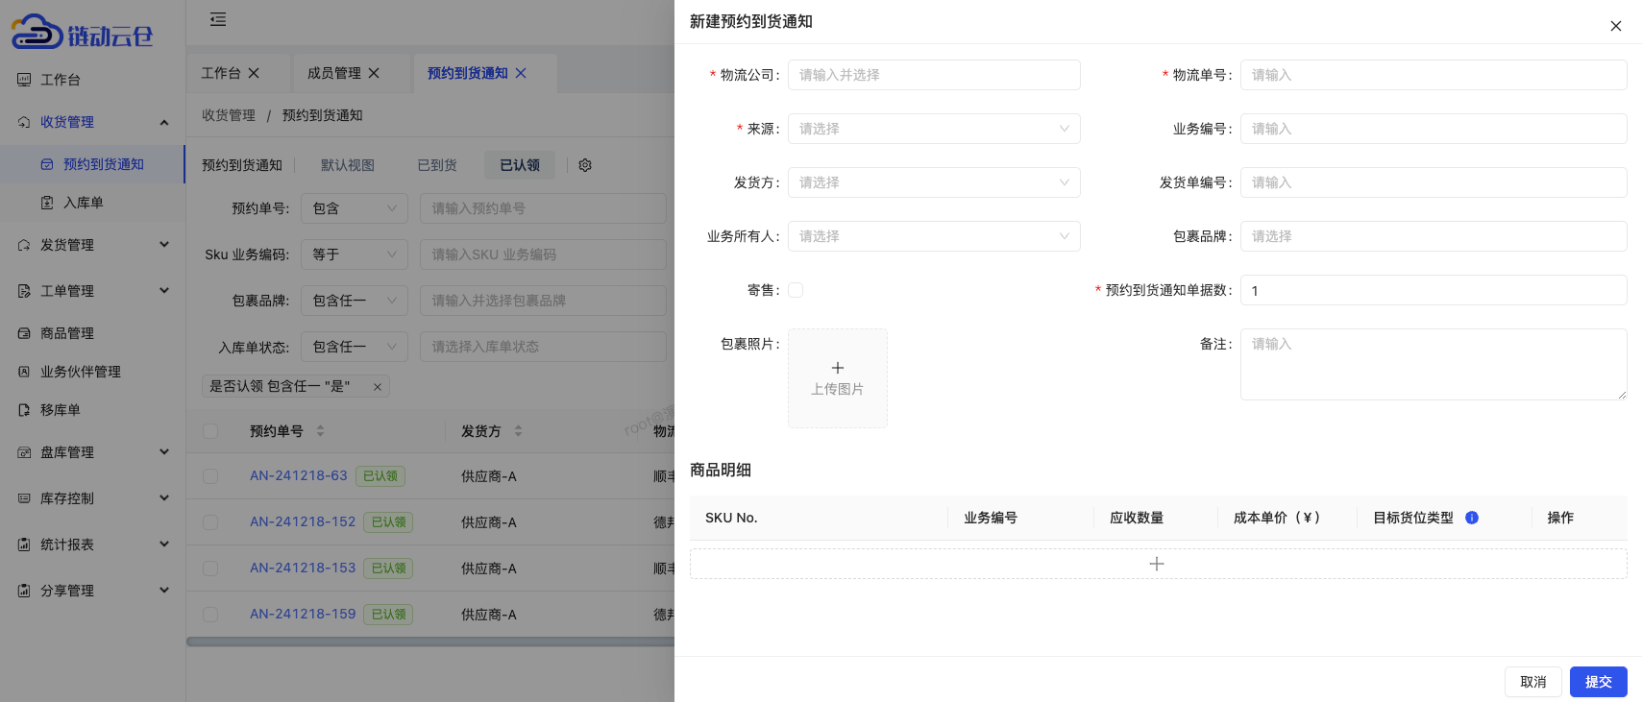
Task: Open 预约单号 operator dropdown 包含
Action: [355, 208]
